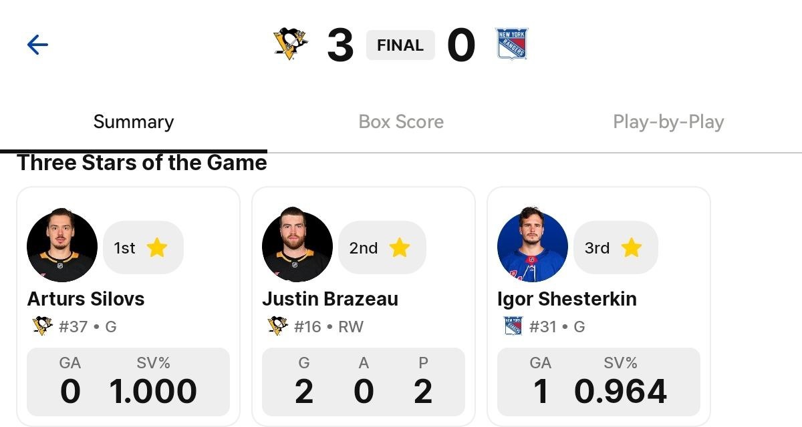Image resolution: width=802 pixels, height=427 pixels.
Task: Click the FINAL status badge
Action: pyautogui.click(x=400, y=45)
